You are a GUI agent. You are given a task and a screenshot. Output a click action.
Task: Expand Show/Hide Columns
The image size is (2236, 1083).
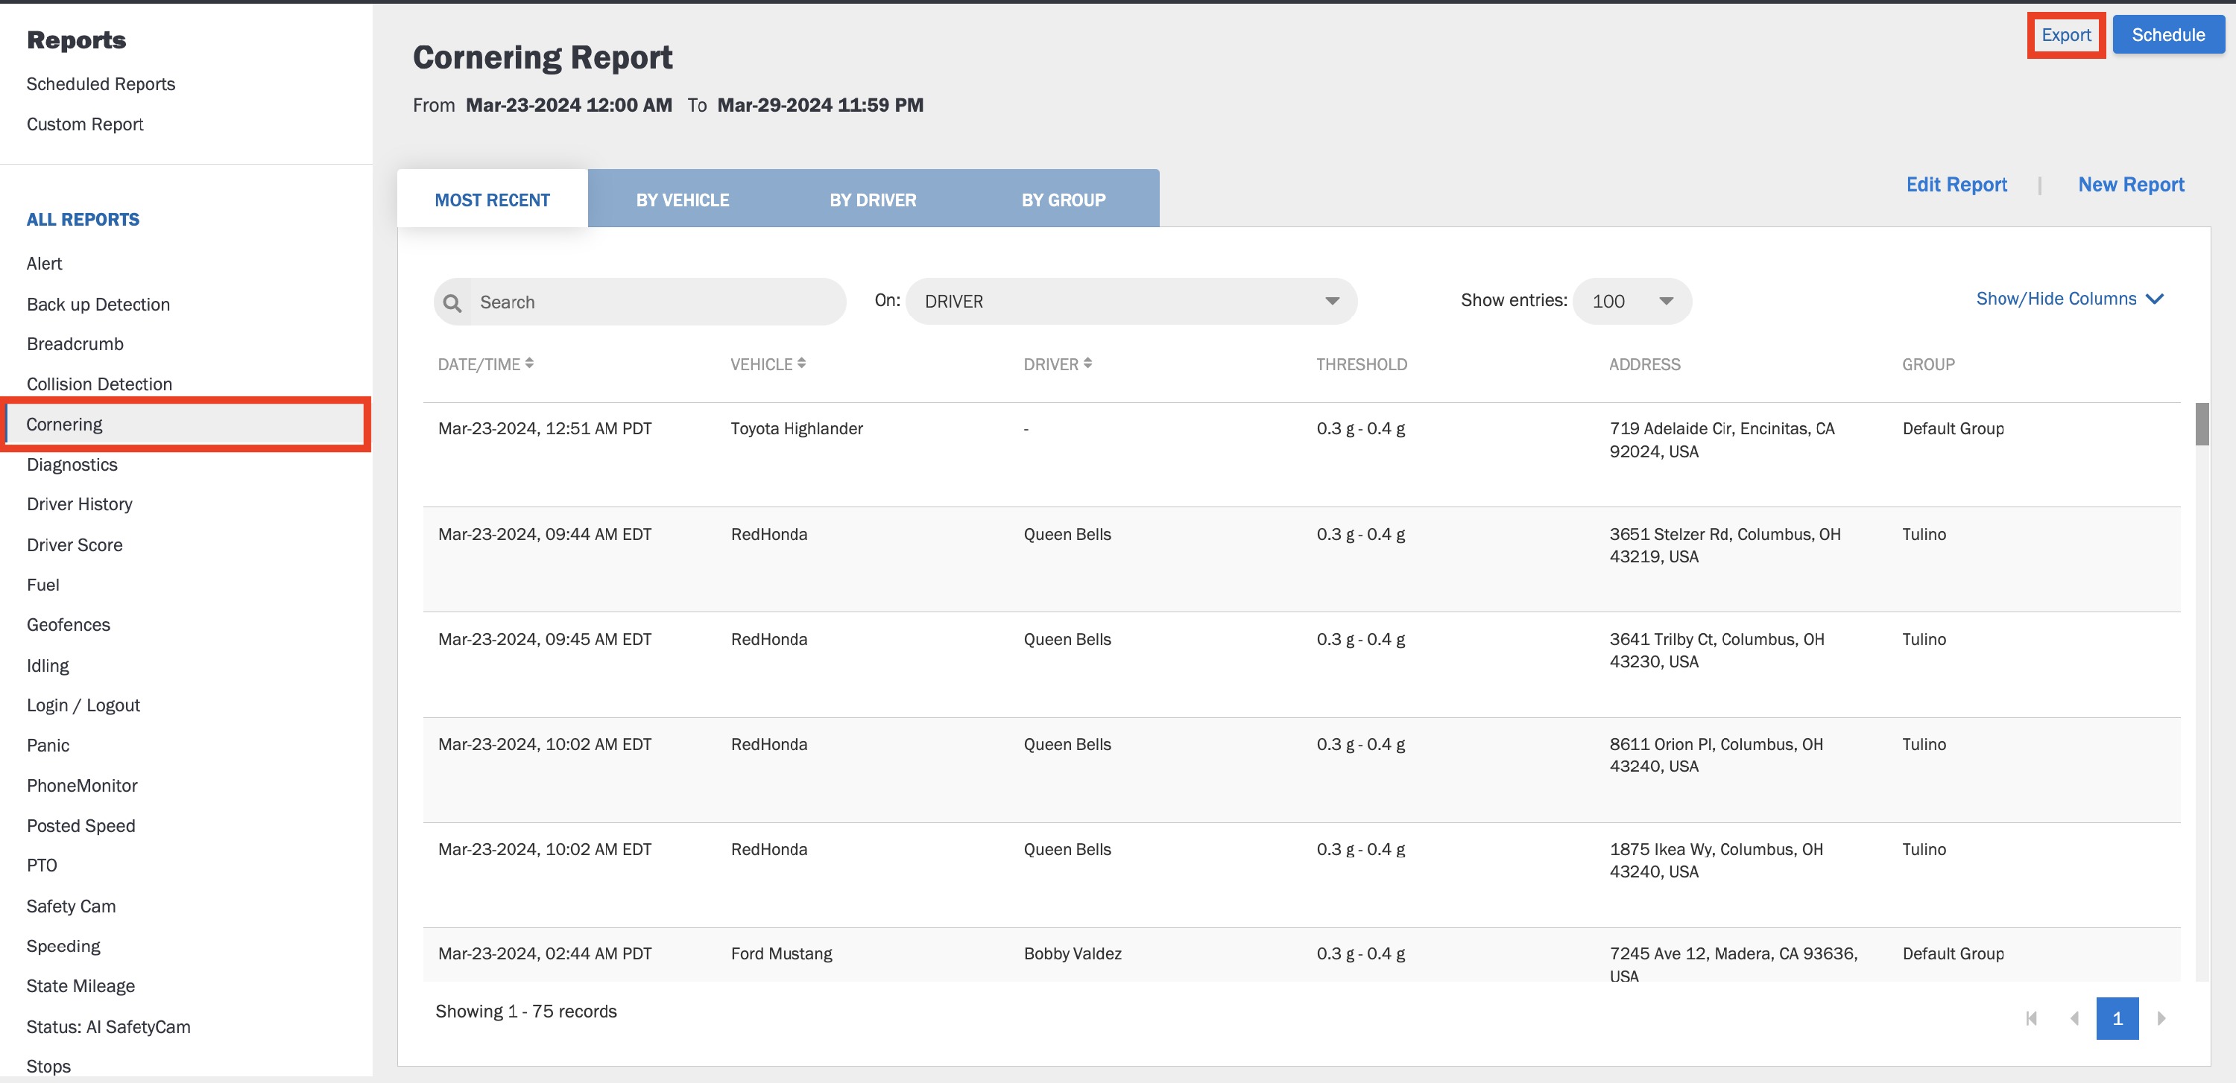click(x=2069, y=299)
